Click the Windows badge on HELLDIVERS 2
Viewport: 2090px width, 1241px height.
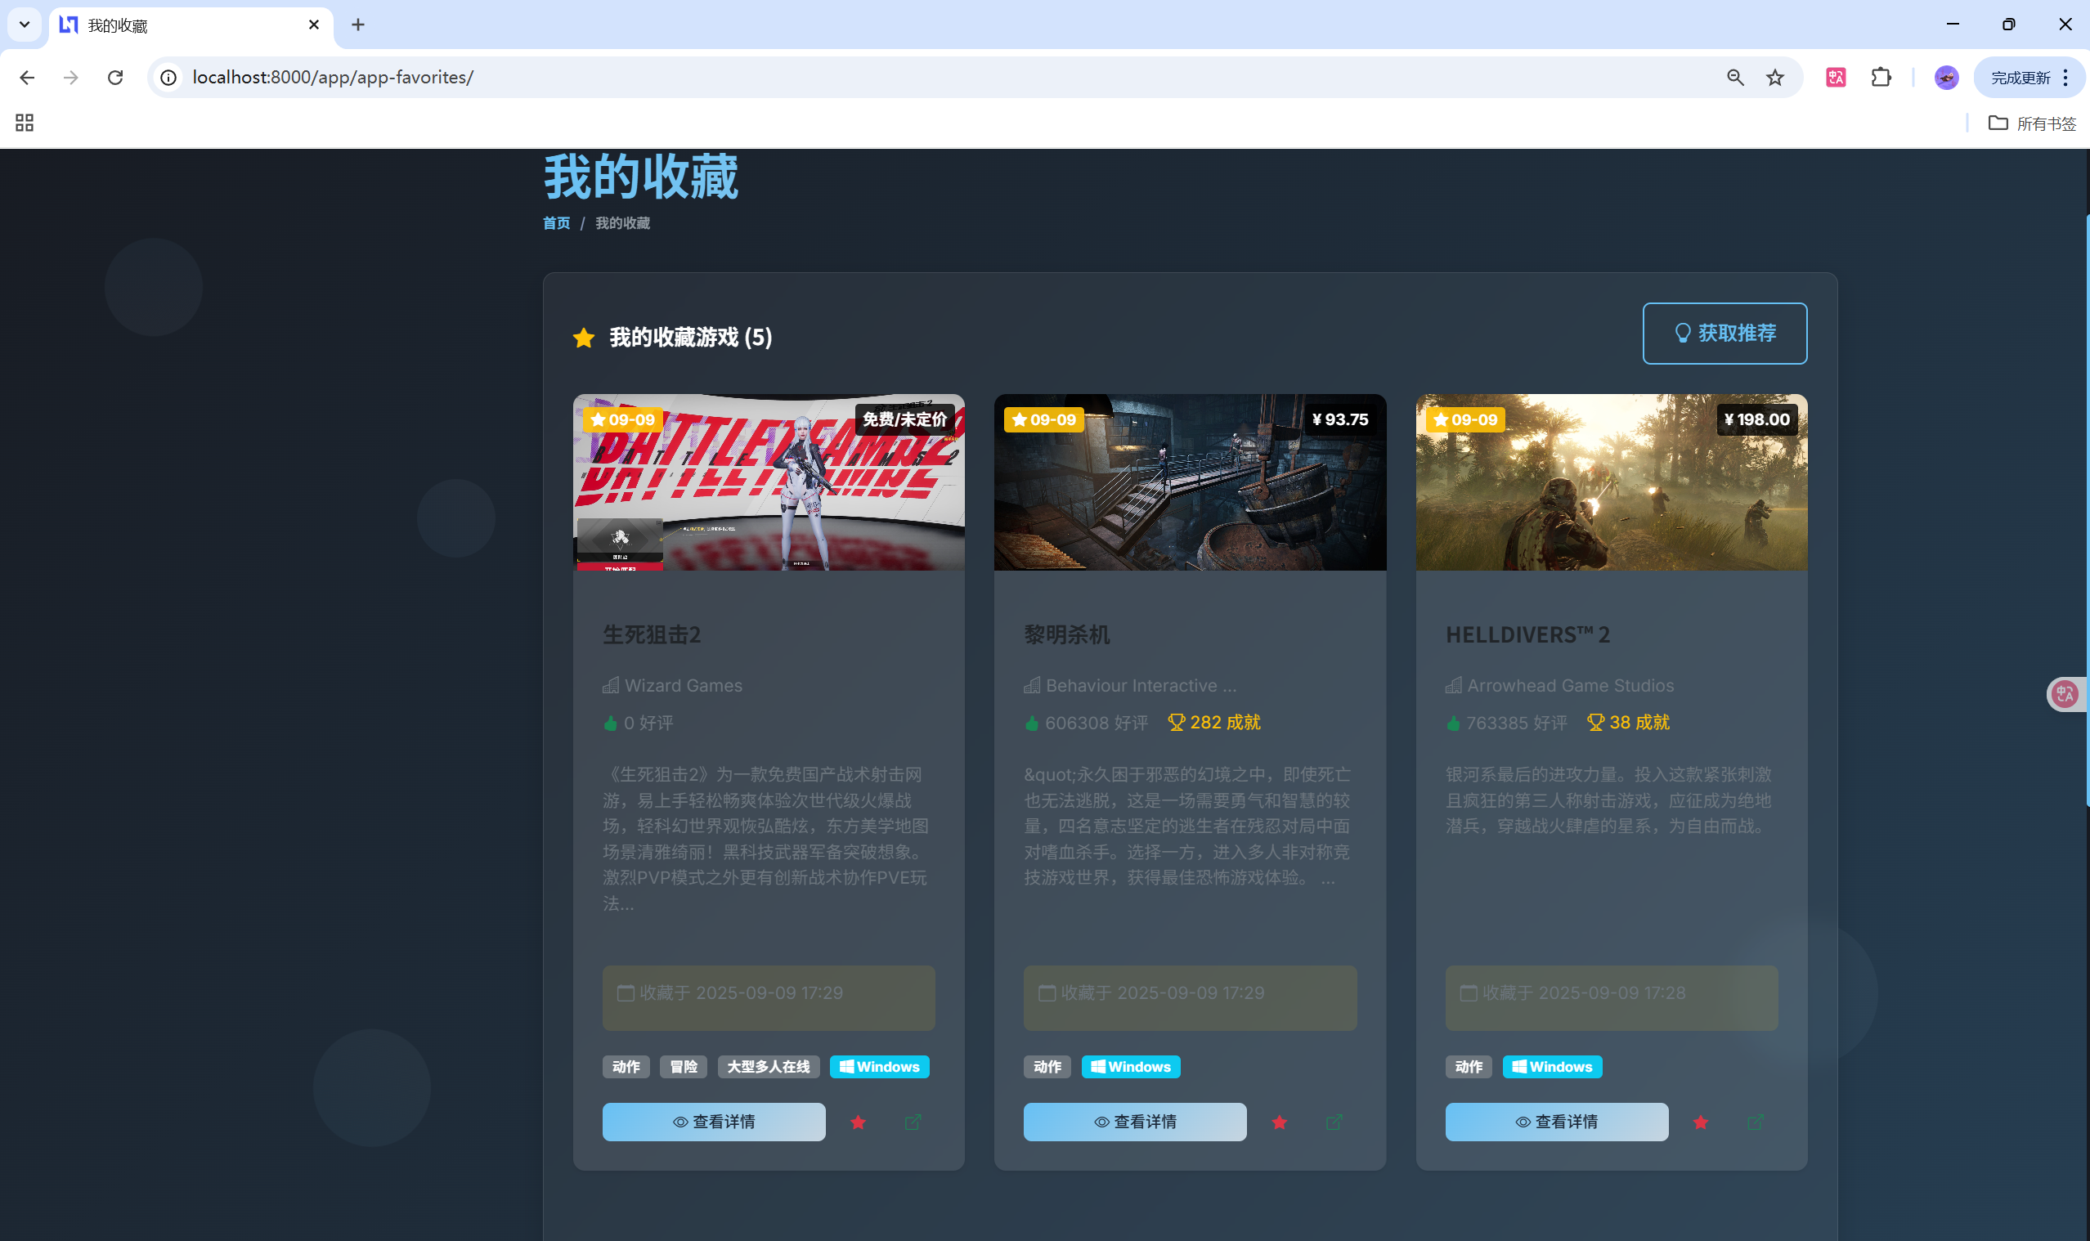click(1552, 1066)
